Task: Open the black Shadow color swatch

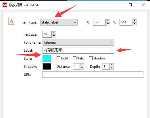Action: [47, 66]
